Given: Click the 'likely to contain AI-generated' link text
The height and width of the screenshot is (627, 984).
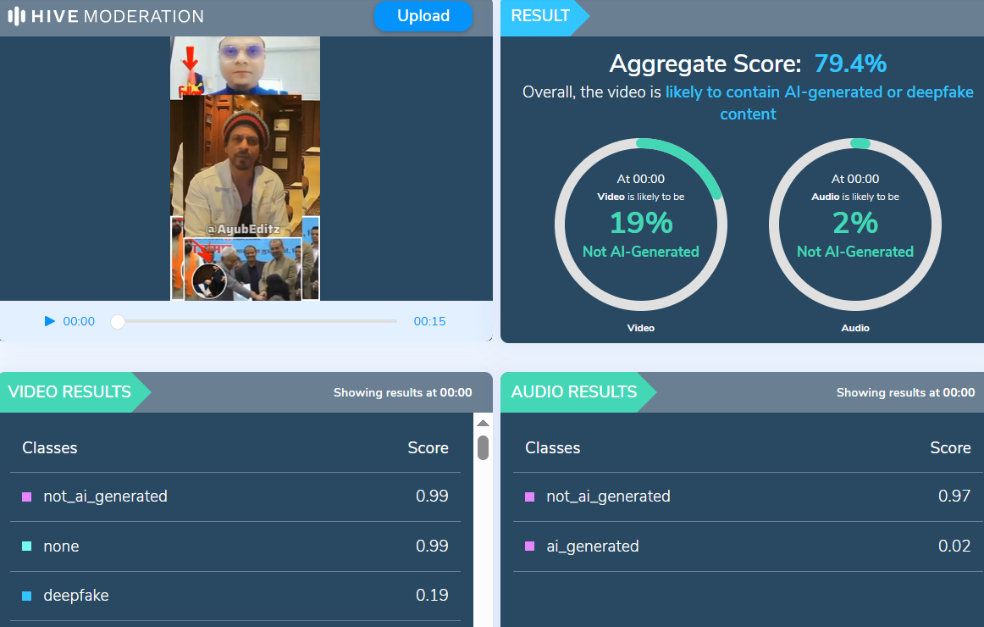Looking at the screenshot, I should point(819,92).
